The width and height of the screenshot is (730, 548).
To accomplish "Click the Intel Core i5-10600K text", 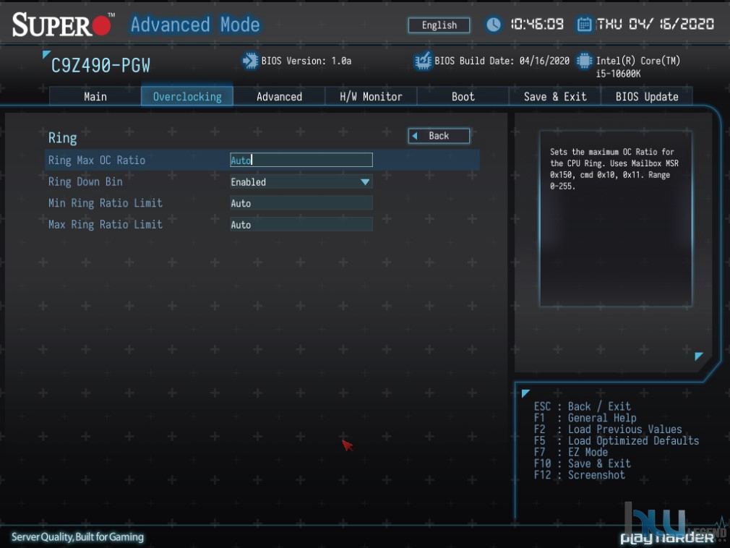I will tap(637, 67).
